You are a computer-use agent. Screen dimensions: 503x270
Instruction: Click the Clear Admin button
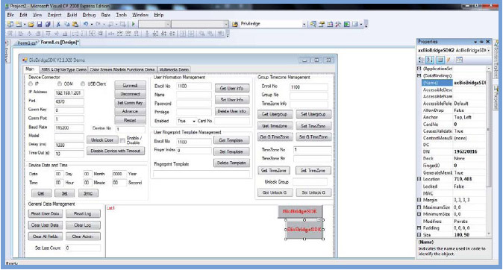pyautogui.click(x=83, y=236)
